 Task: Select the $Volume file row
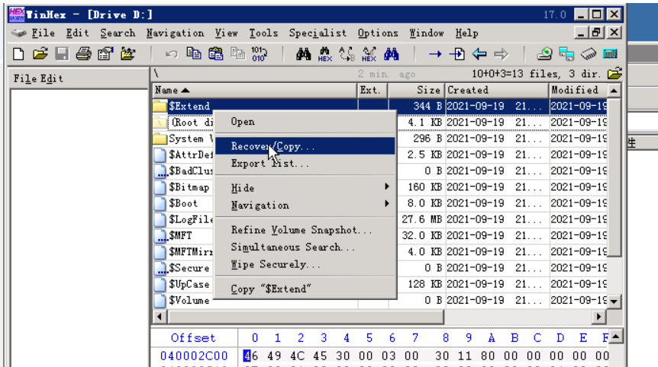coord(380,300)
